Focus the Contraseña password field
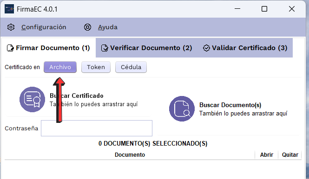This screenshot has height=179, width=309. pos(97,128)
